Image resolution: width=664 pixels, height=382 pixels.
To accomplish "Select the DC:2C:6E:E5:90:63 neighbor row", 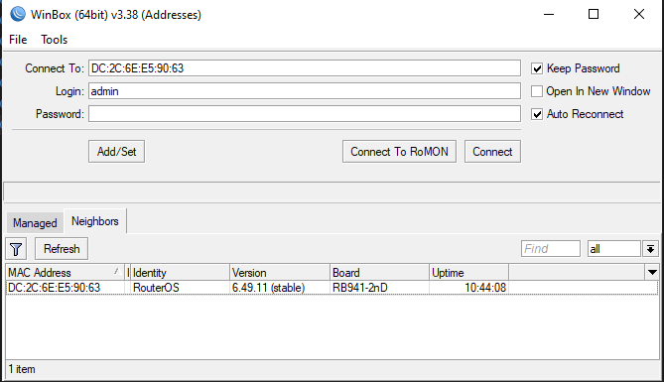I will [332, 288].
